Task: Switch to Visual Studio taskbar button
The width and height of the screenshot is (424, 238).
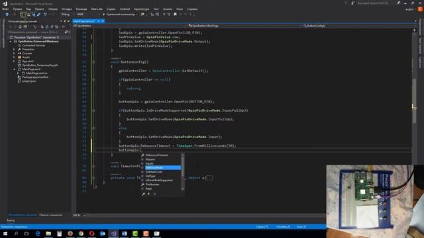Action: tap(113, 233)
